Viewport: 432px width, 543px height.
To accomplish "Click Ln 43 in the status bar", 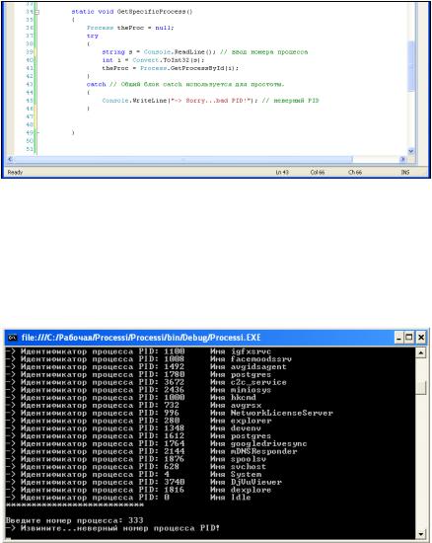I will point(282,172).
